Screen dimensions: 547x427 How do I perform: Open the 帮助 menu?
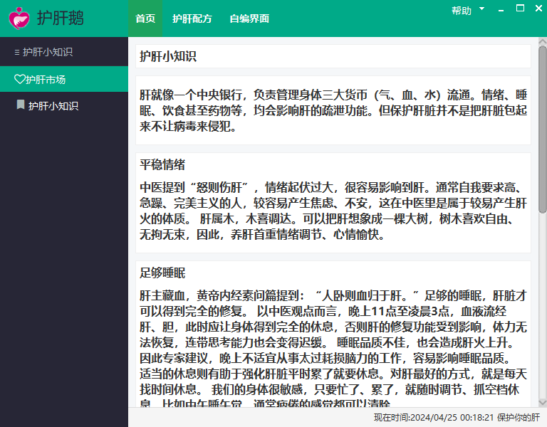[462, 11]
